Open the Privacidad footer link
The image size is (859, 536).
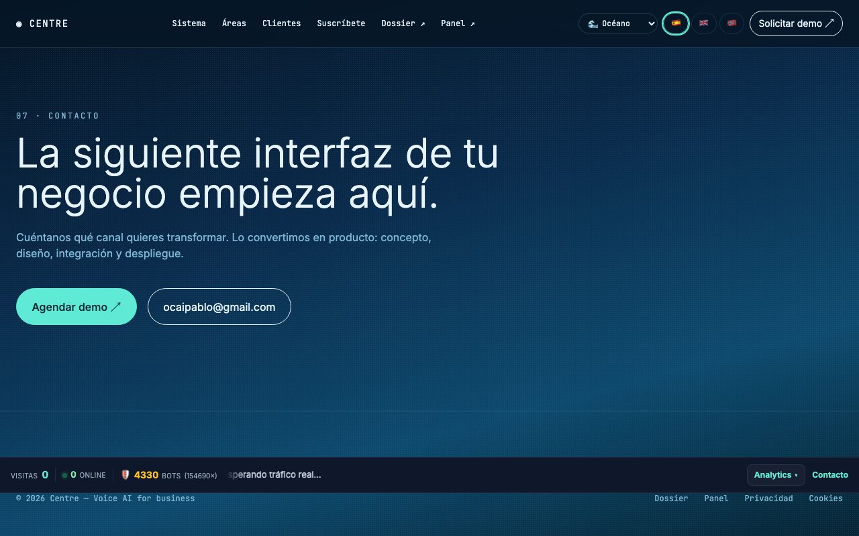pyautogui.click(x=768, y=498)
